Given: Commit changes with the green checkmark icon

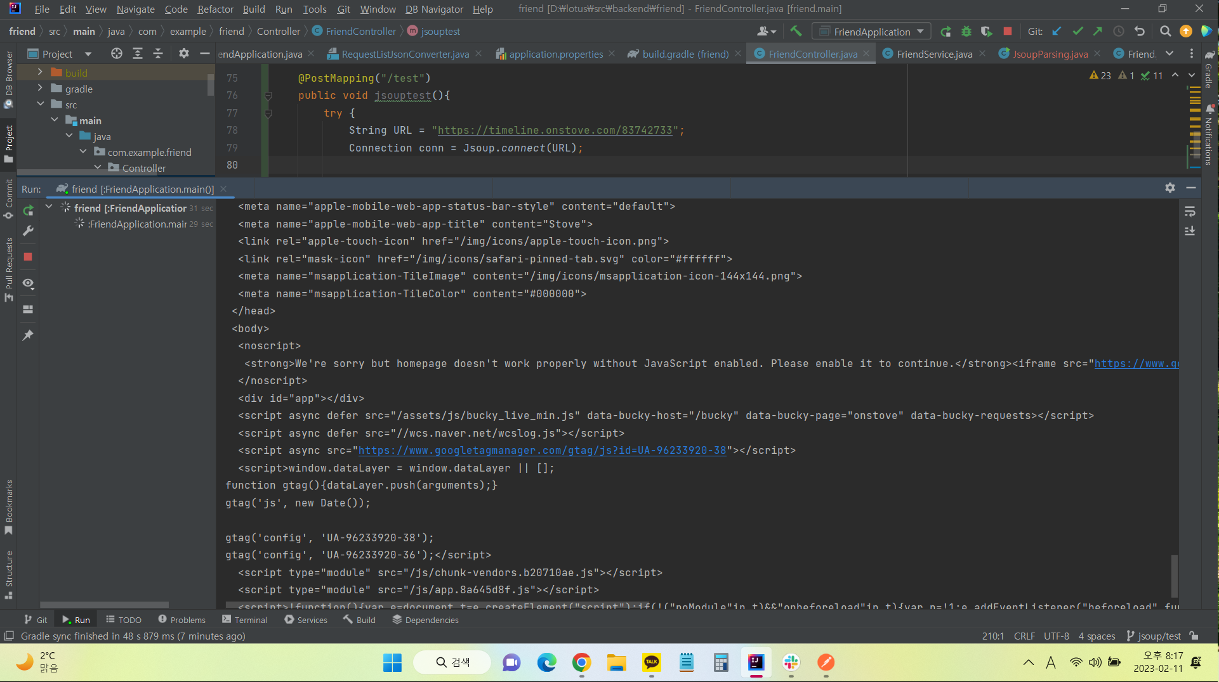Looking at the screenshot, I should point(1077,31).
